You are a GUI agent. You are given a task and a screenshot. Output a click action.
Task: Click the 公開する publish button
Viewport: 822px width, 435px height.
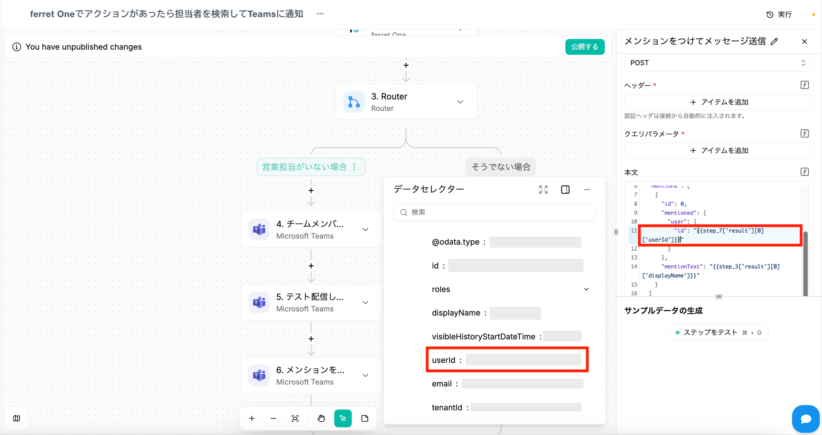(x=585, y=47)
